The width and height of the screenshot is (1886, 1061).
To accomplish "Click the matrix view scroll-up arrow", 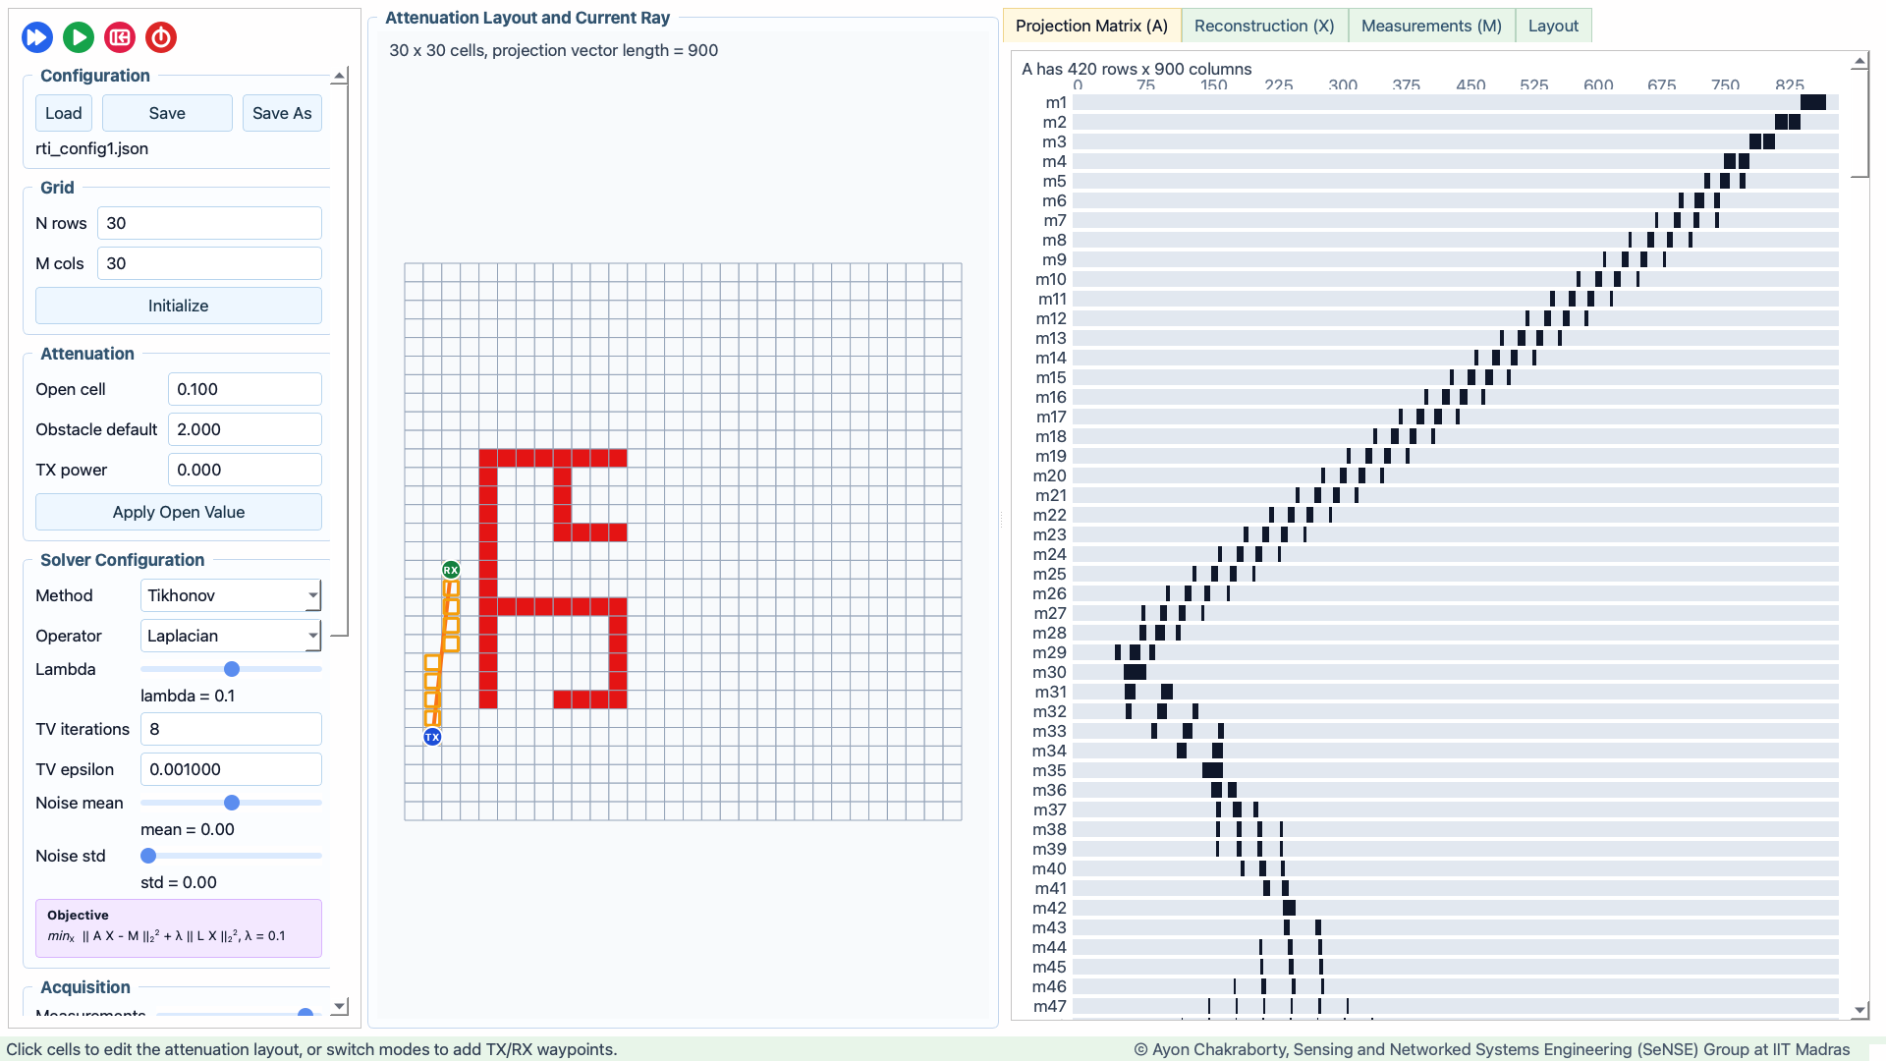I will (x=1859, y=62).
